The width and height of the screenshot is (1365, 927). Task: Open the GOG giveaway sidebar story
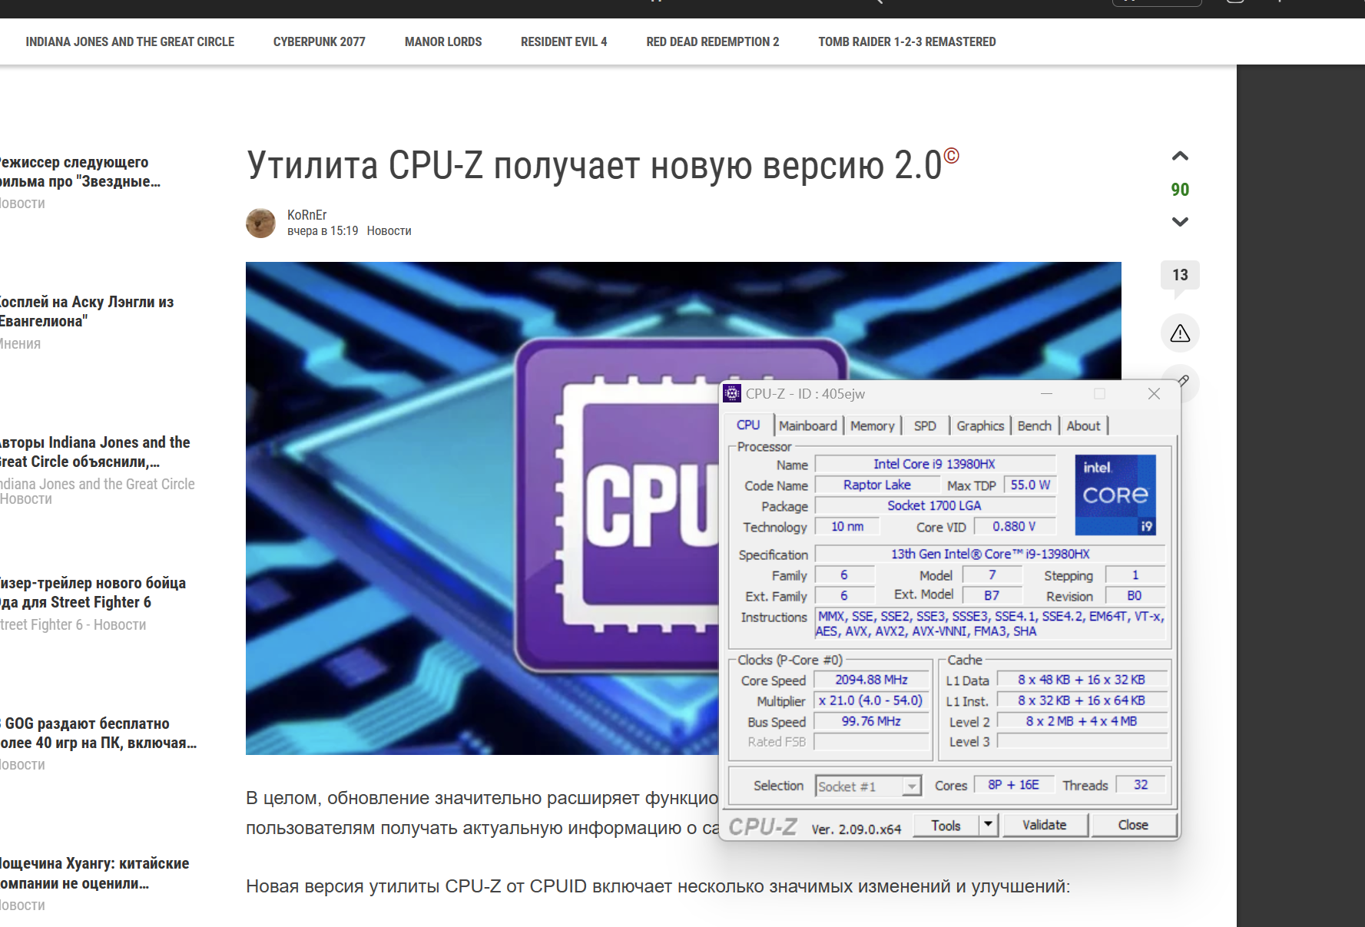(98, 733)
